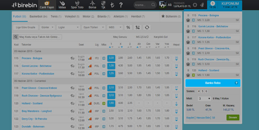Open the Canlı Yayın live stream section
The image size is (259, 130).
(x=47, y=5)
